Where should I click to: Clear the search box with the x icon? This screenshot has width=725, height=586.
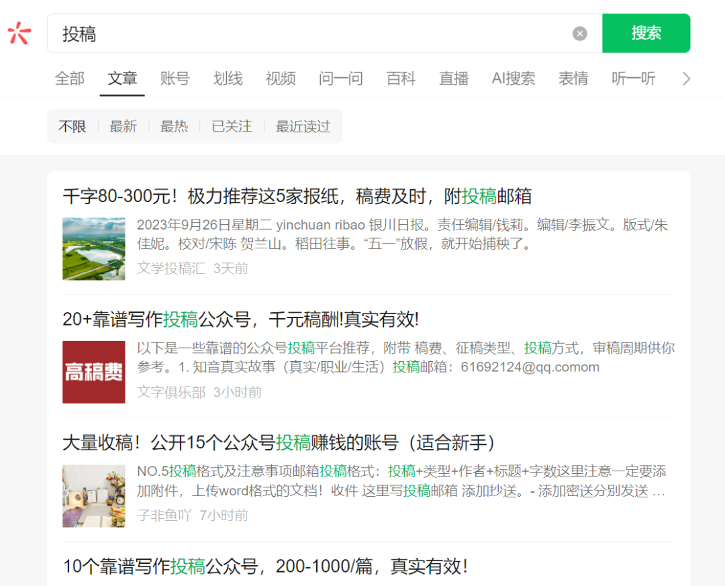tap(579, 34)
